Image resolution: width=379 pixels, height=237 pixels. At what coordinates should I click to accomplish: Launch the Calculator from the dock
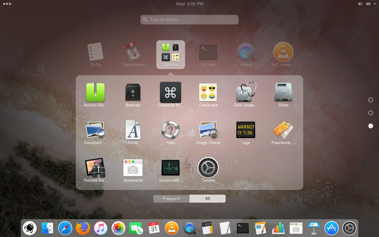[x=207, y=228]
